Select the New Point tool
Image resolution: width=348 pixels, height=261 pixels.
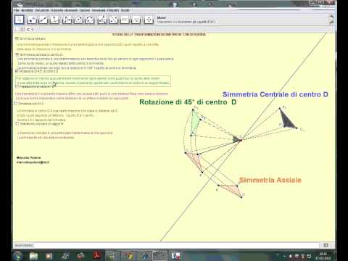click(32, 20)
